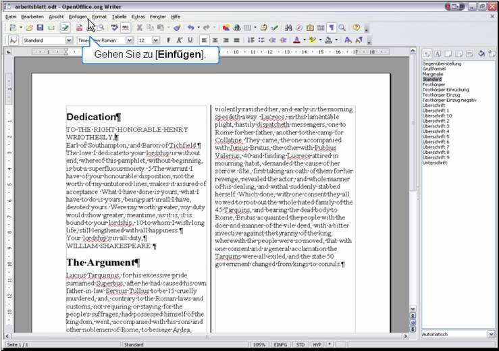Select Textkörper in the styles list
This screenshot has width=499, height=351.
click(x=435, y=84)
